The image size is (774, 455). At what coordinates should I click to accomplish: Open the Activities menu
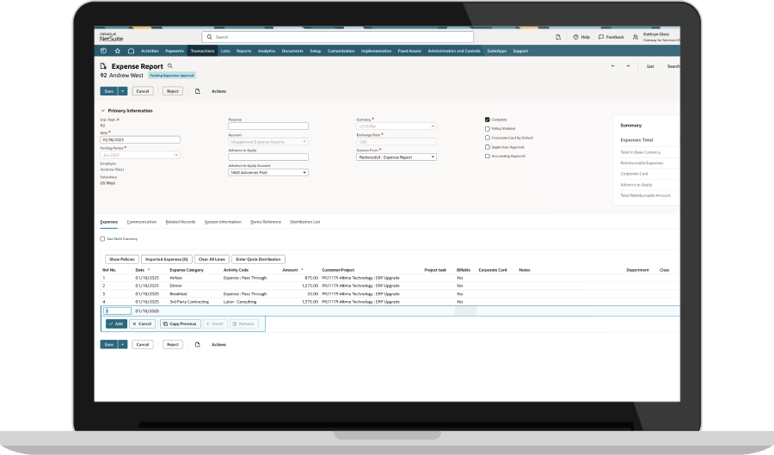(x=150, y=51)
